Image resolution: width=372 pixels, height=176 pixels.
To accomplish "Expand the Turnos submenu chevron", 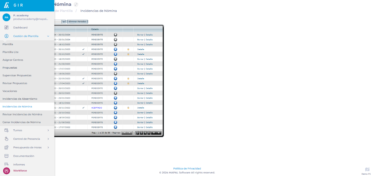I will pos(48,130).
